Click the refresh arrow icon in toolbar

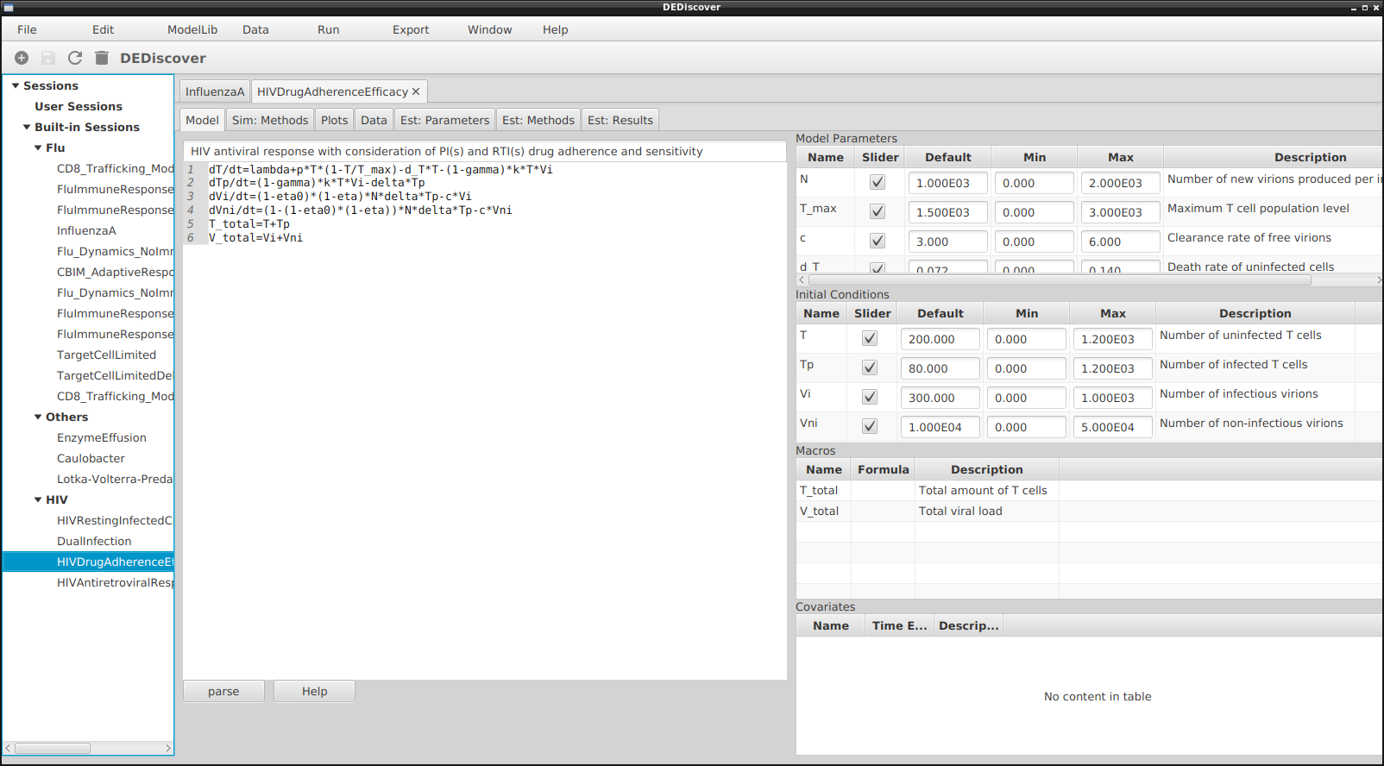(x=75, y=58)
